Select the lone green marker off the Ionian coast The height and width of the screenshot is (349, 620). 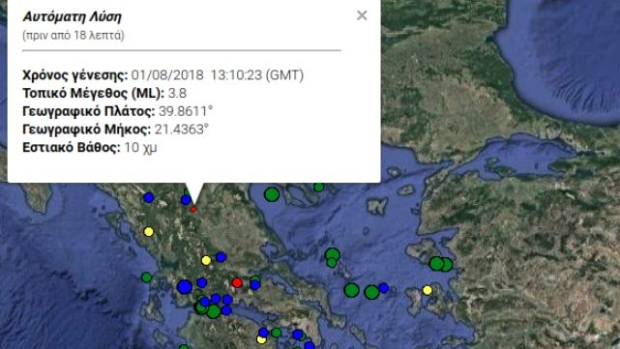146,277
